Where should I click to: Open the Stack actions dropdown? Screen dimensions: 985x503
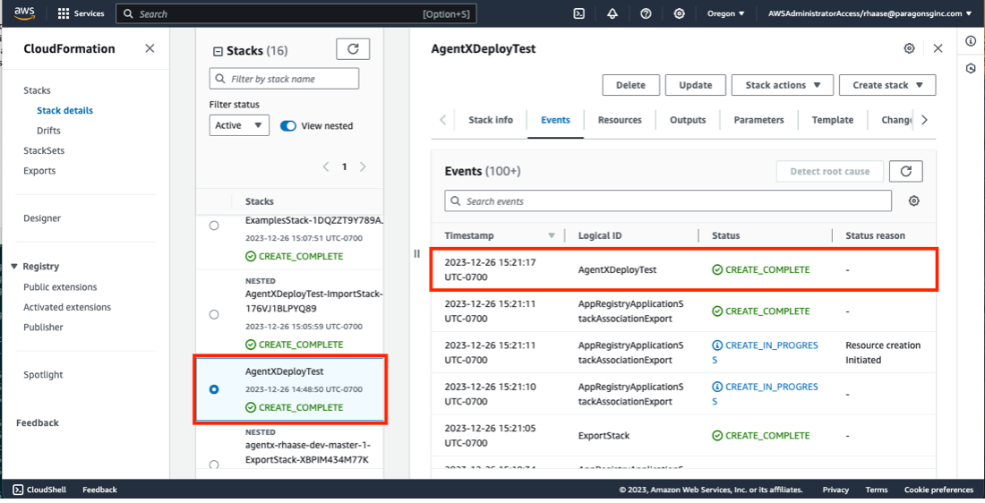coord(783,85)
